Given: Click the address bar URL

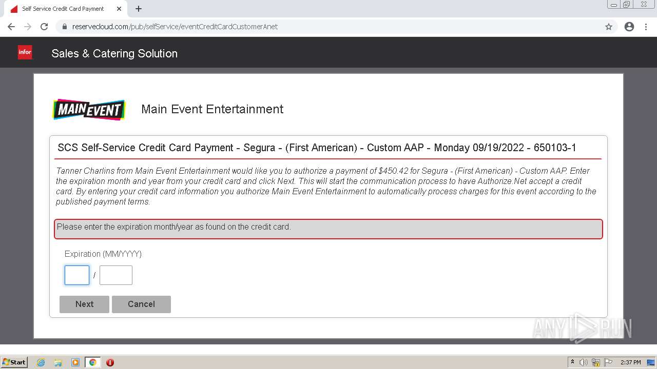Looking at the screenshot, I should click(175, 27).
